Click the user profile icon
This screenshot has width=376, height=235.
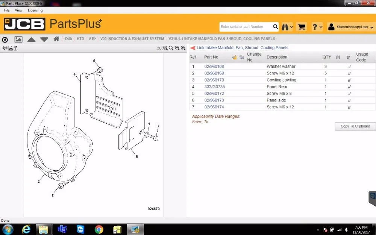(x=331, y=27)
